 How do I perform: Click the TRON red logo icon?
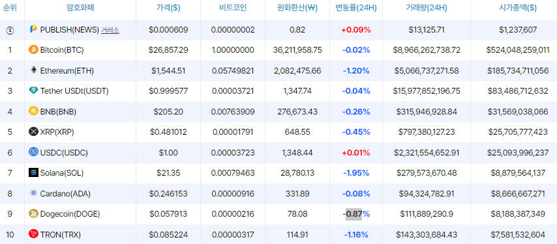pos(33,234)
